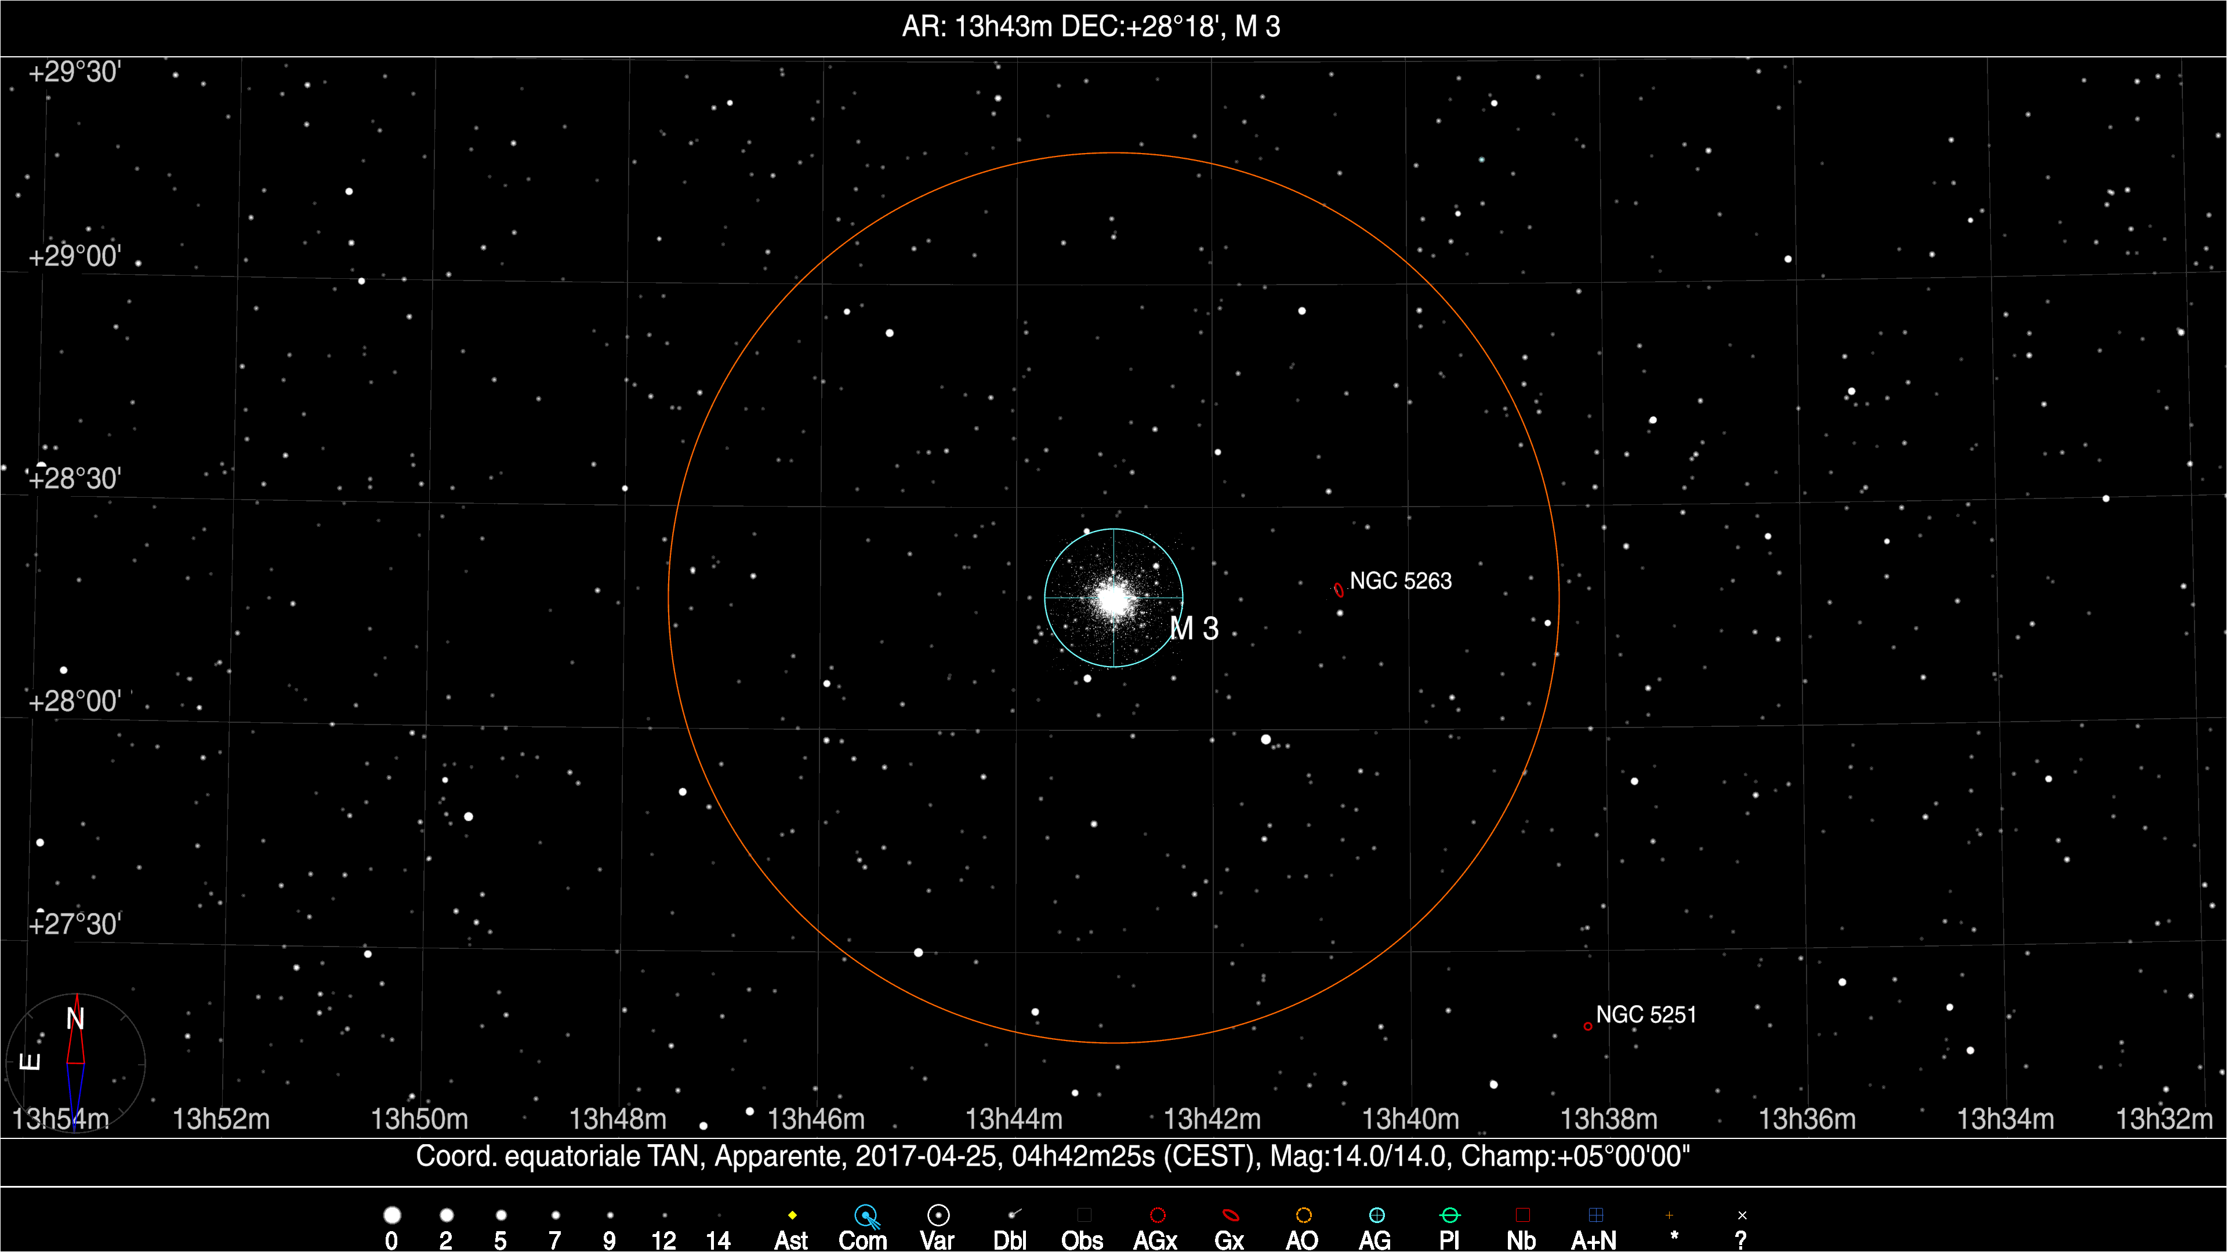Click the magnitude 0 star legend dot
Image resolution: width=2227 pixels, height=1252 pixels.
pyautogui.click(x=391, y=1215)
